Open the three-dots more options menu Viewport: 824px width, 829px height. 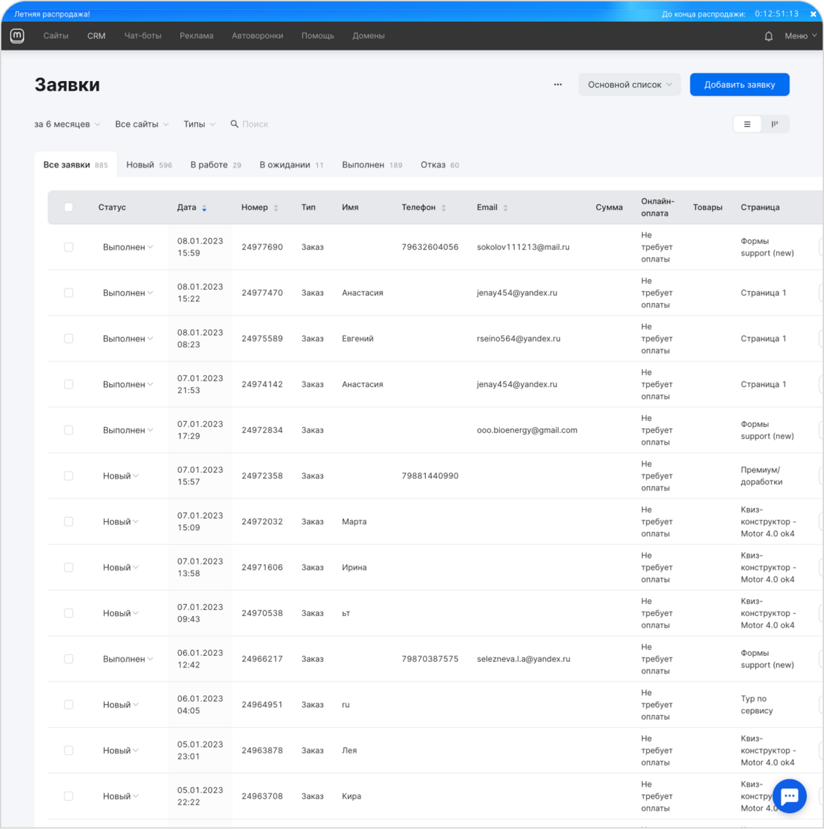(557, 85)
